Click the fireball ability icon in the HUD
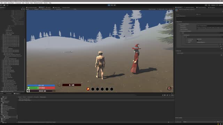This screenshot has width=223, height=125. coord(88,89)
